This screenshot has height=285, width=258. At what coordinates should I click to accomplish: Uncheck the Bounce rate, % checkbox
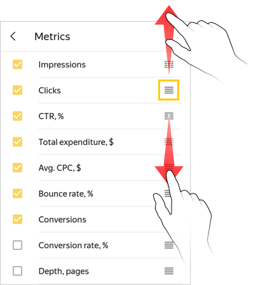point(17,193)
